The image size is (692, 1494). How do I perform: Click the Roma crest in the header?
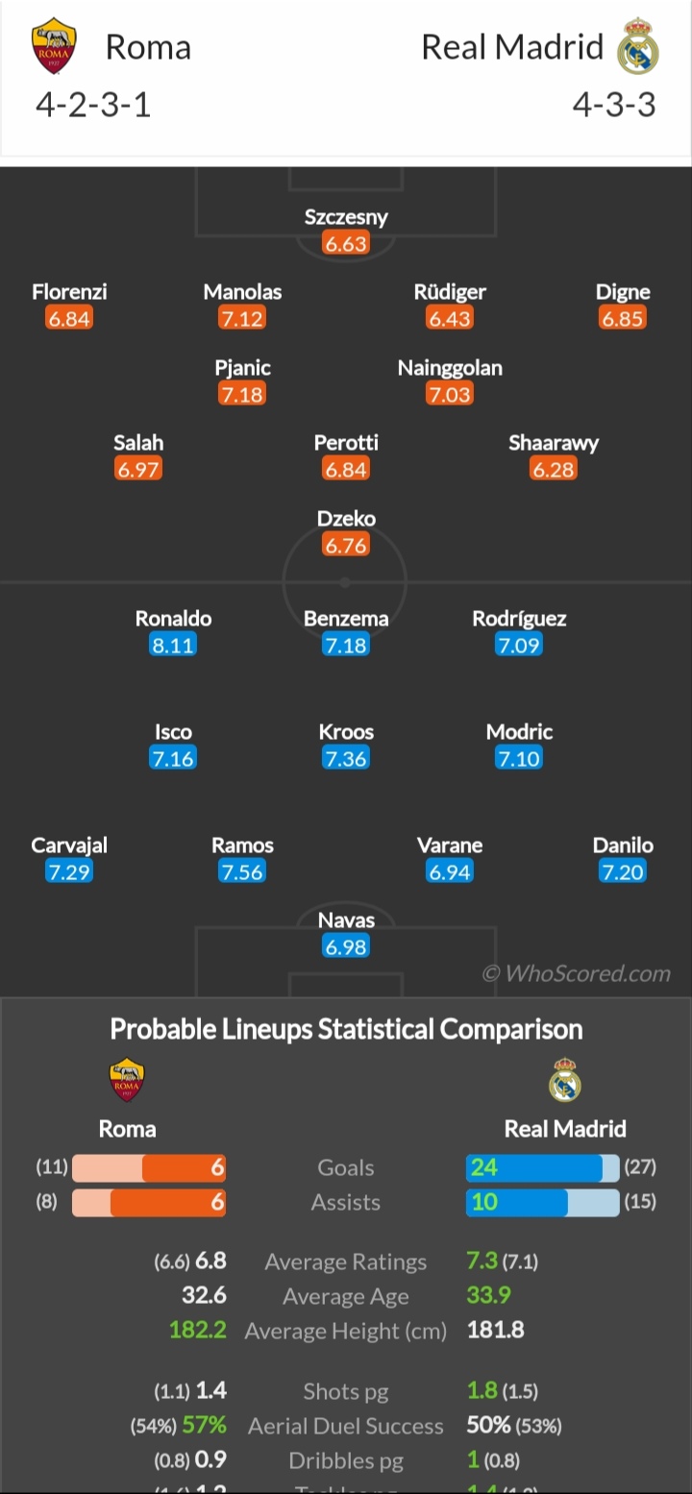[x=54, y=48]
